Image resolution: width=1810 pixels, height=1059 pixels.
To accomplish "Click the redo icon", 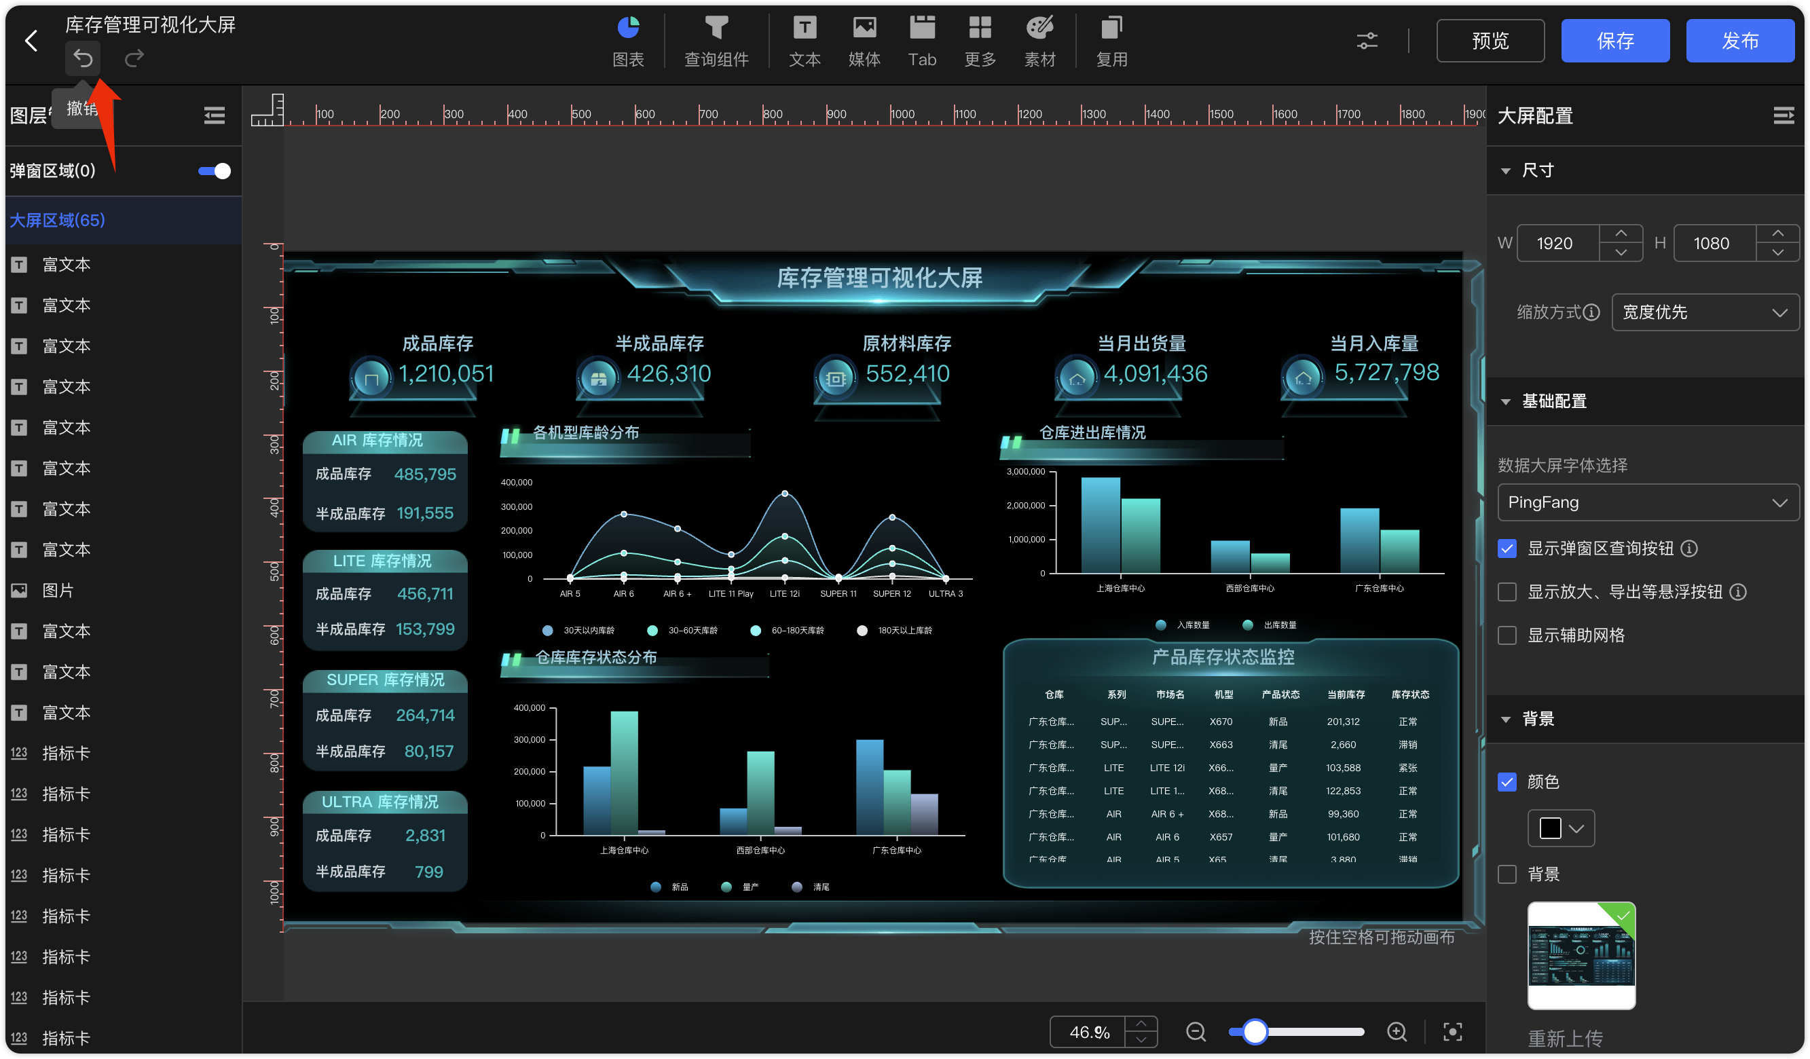I will point(134,58).
